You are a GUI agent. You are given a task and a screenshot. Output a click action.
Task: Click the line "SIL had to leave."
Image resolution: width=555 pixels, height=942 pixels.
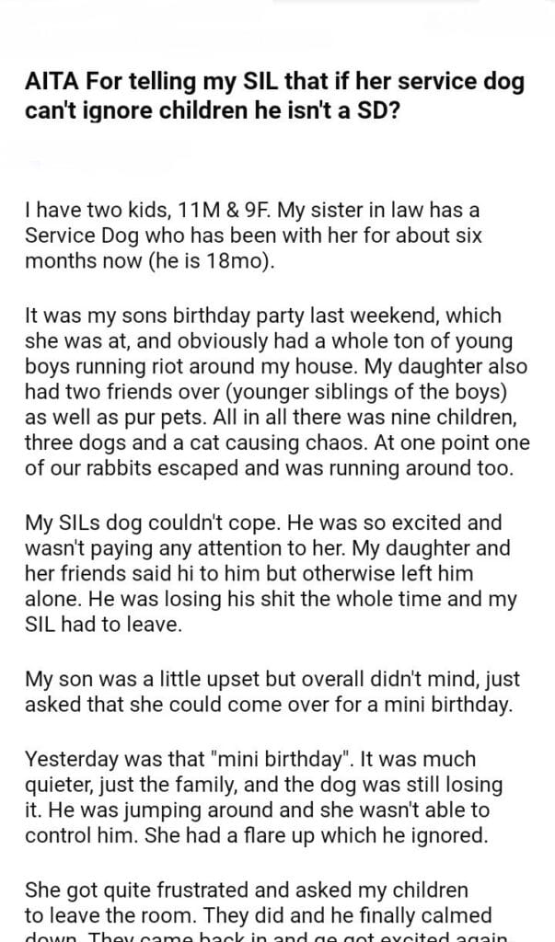click(x=102, y=624)
